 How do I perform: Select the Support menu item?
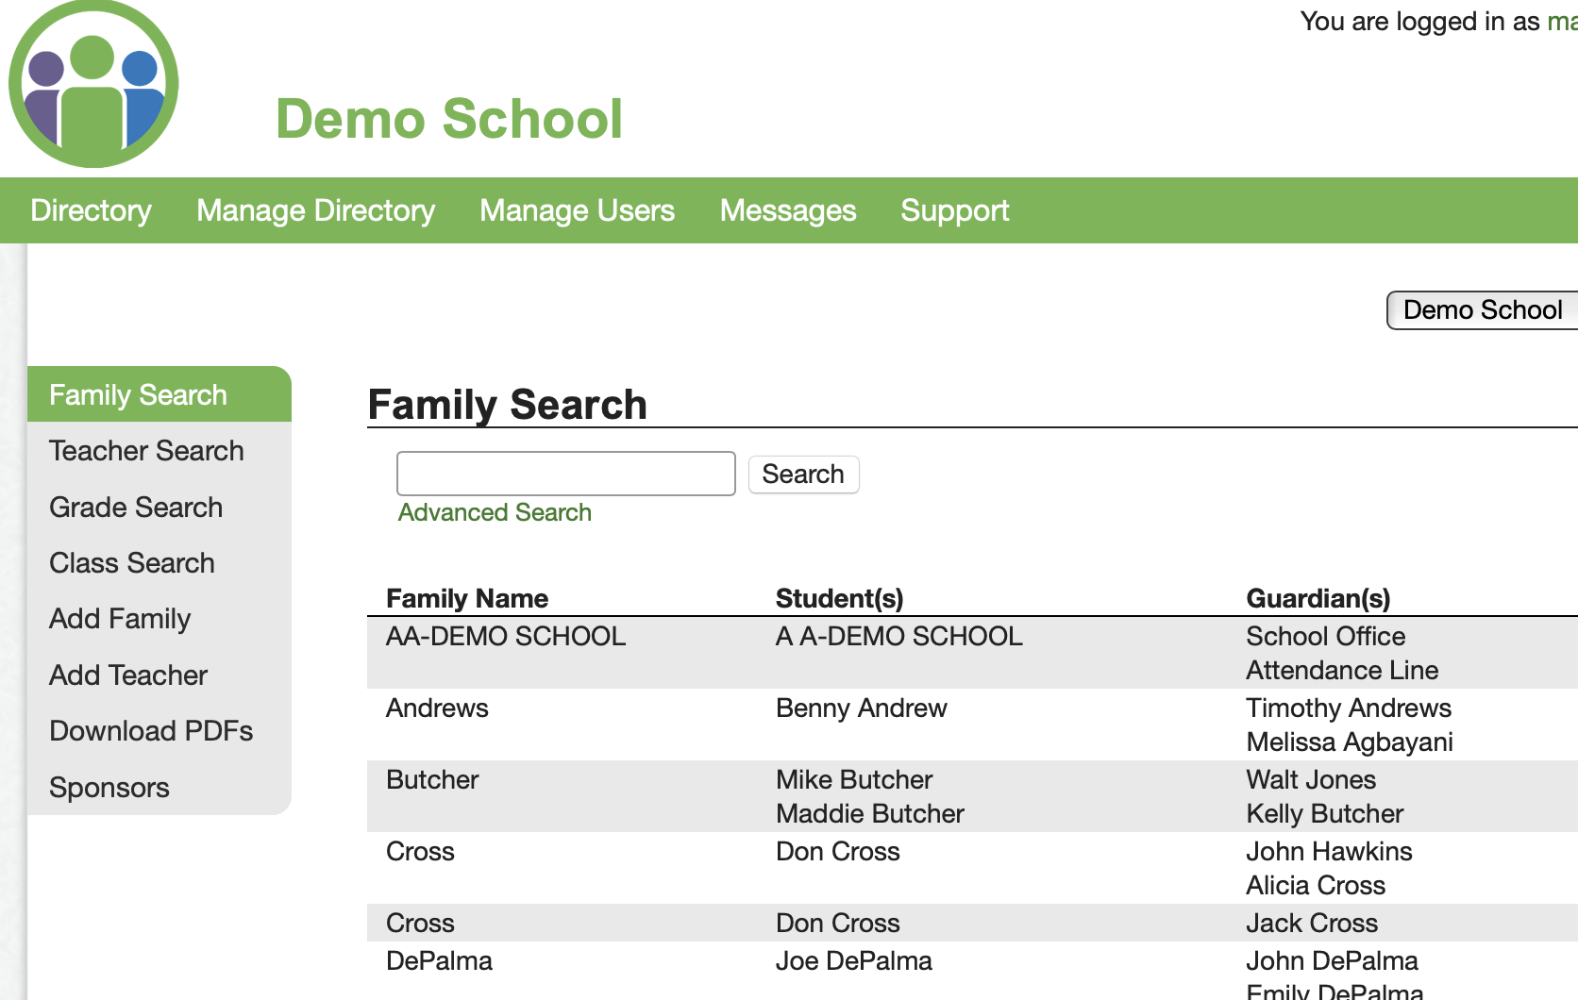[x=954, y=210]
